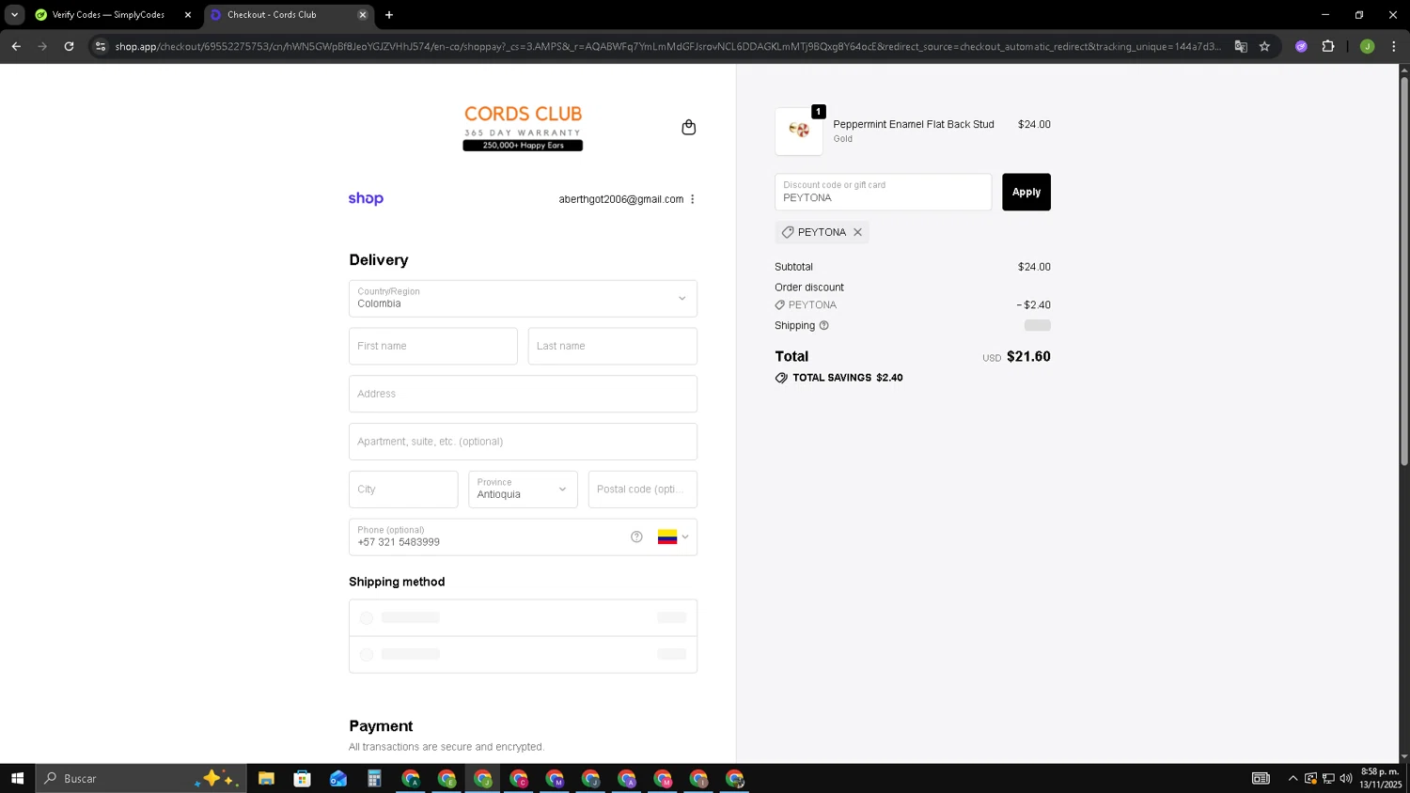Click the -$2.40 discount amount

1034,305
